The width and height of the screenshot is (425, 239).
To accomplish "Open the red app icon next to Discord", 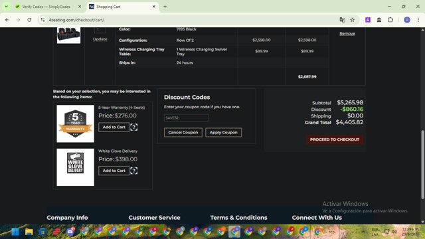I will [x=56, y=232].
